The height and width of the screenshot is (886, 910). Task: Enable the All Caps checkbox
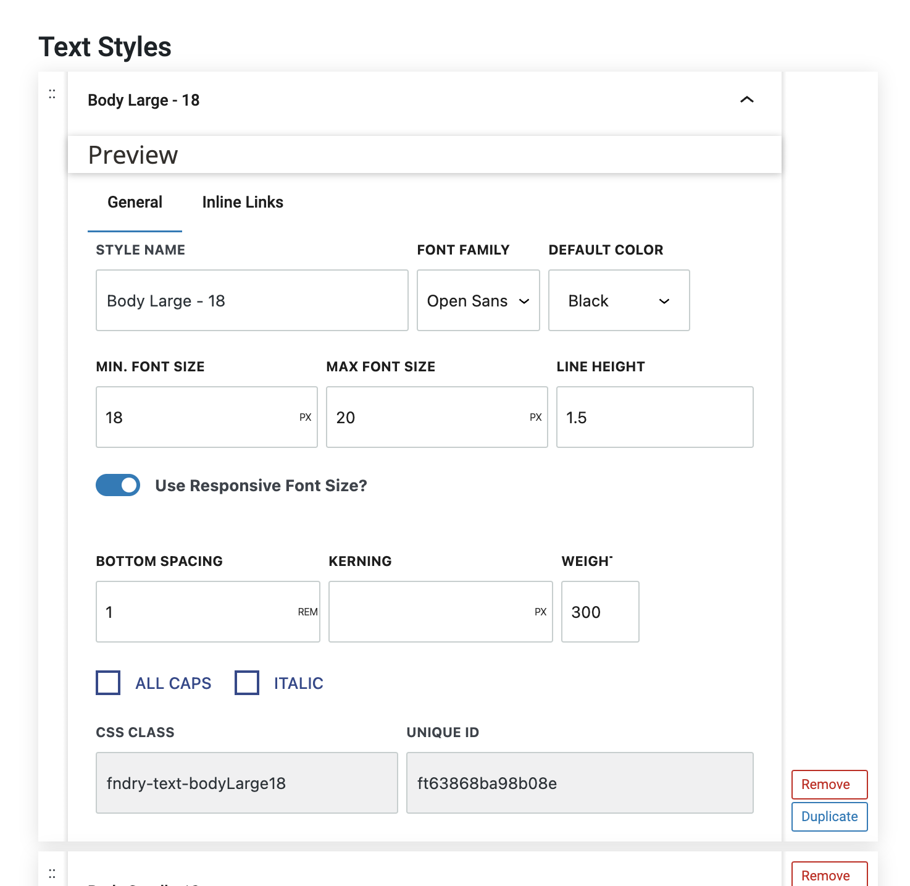108,683
